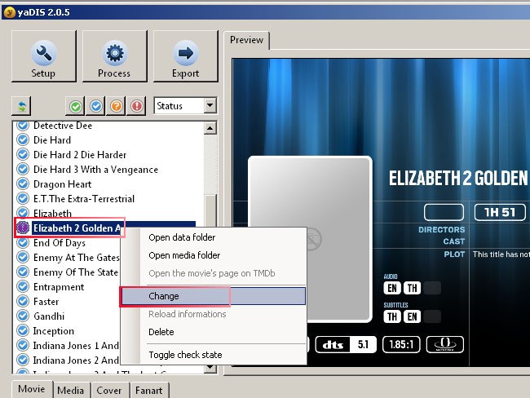Click purple status icon of Elizabeth 2
The image size is (530, 398).
coord(23,228)
